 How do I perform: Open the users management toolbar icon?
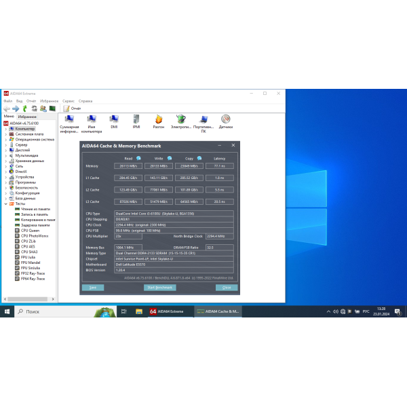[x=43, y=109]
